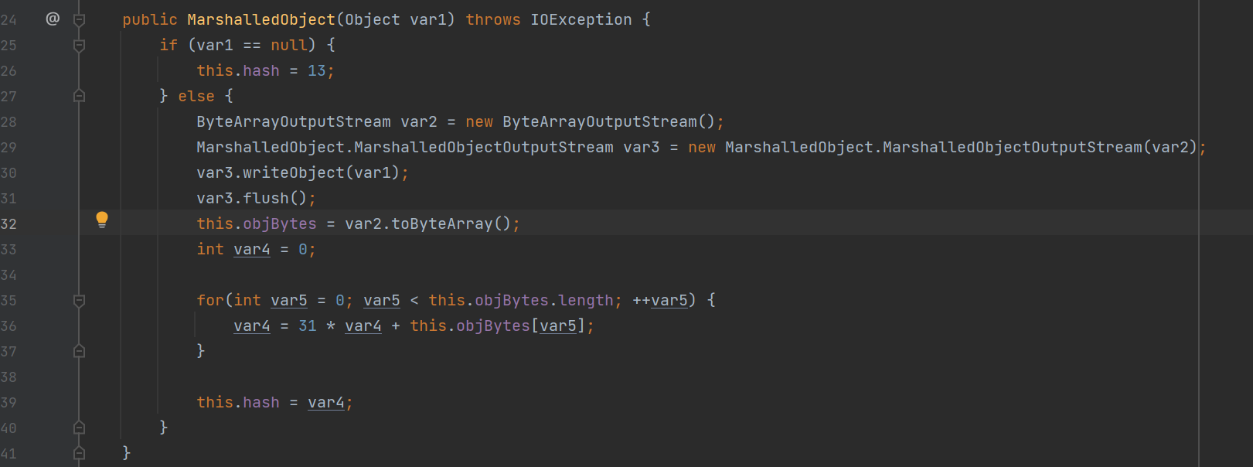Place the caret on the constructor name MarshalledObject on line 24
The width and height of the screenshot is (1253, 467).
(261, 19)
